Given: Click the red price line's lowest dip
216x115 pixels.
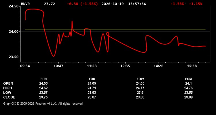Looking at the screenshot, I should pos(54,56).
